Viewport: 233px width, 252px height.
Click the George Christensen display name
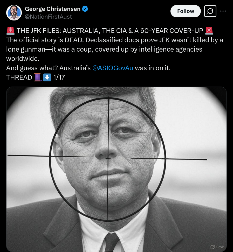click(53, 9)
